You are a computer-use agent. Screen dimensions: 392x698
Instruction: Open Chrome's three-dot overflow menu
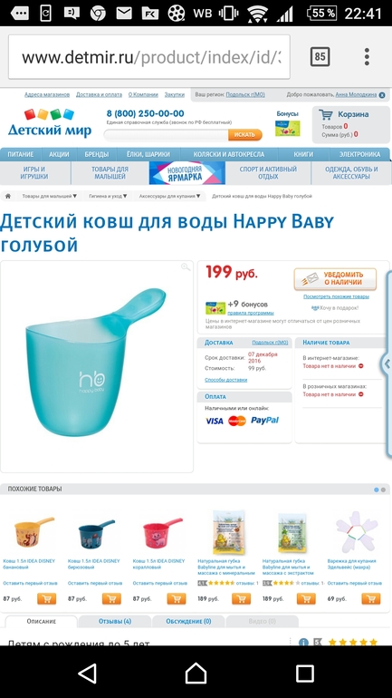(367, 56)
